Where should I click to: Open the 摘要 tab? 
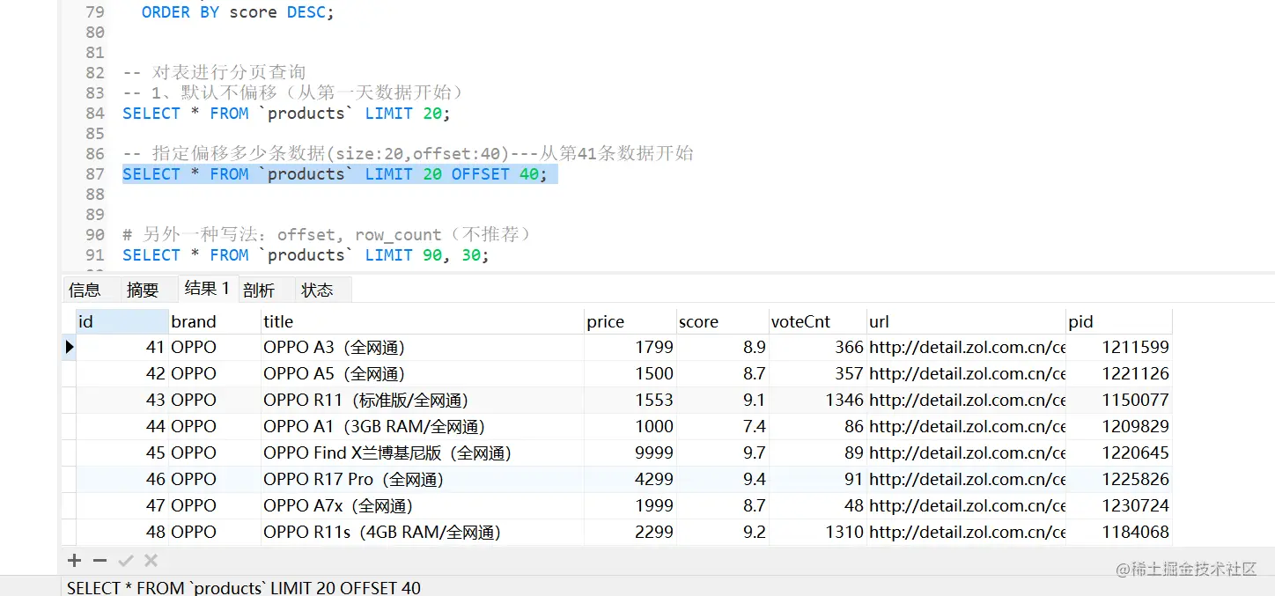pyautogui.click(x=143, y=290)
